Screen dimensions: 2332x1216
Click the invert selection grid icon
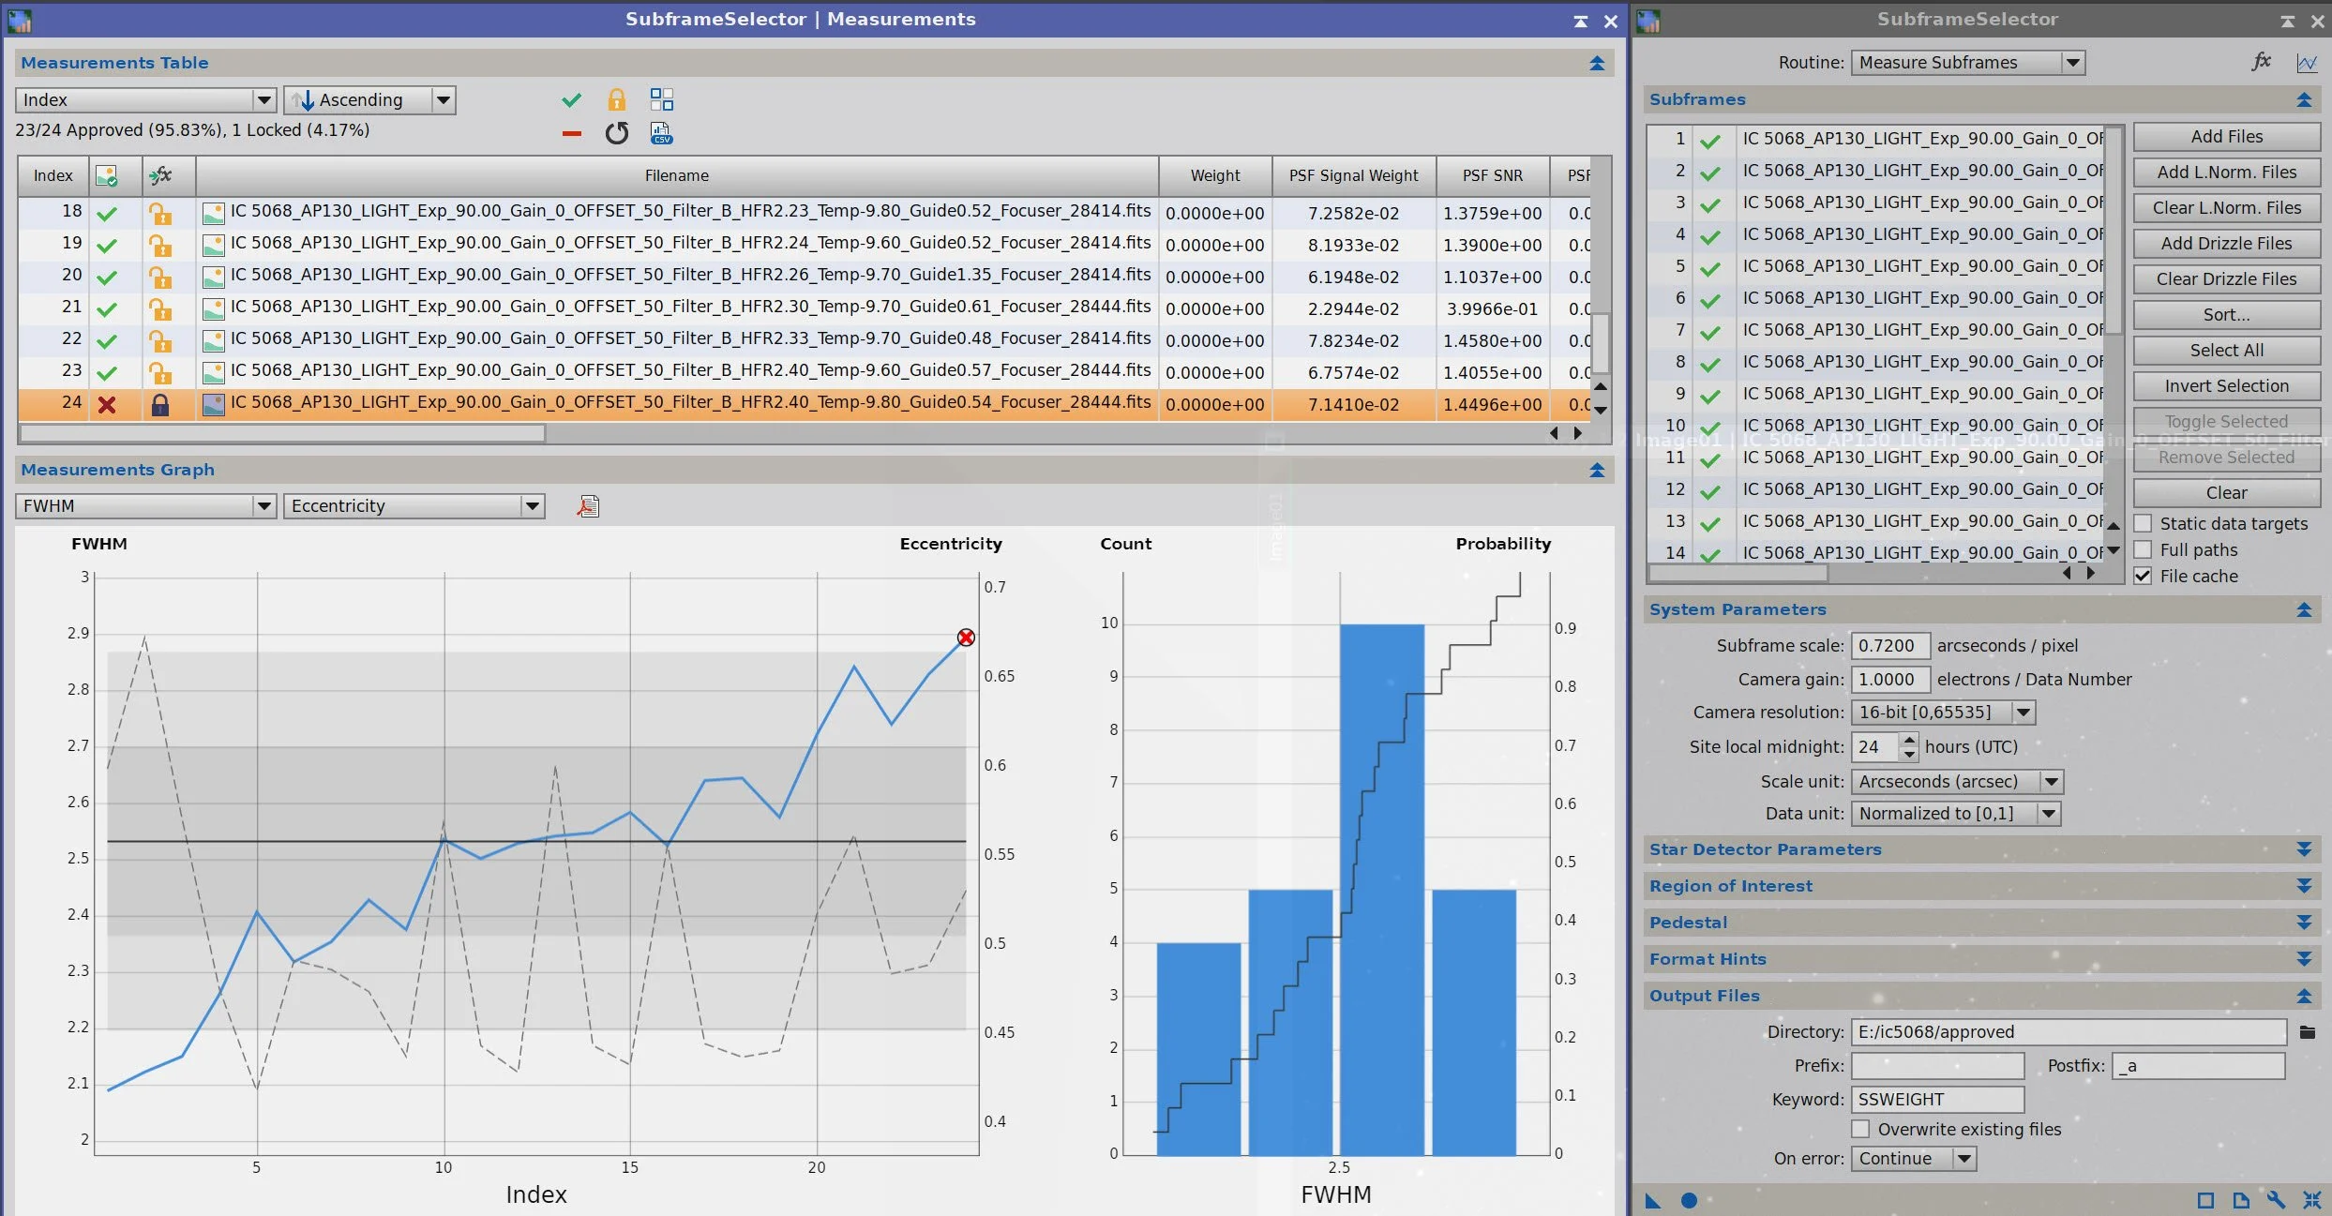(662, 99)
